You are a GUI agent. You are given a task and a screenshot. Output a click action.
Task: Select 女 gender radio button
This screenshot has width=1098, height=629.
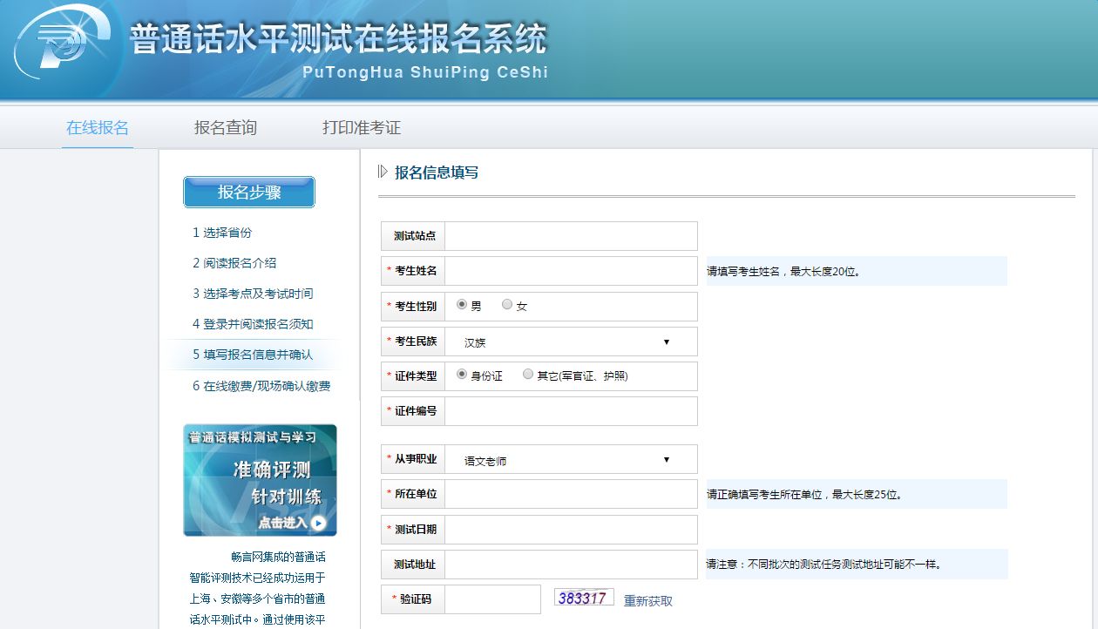coord(507,305)
